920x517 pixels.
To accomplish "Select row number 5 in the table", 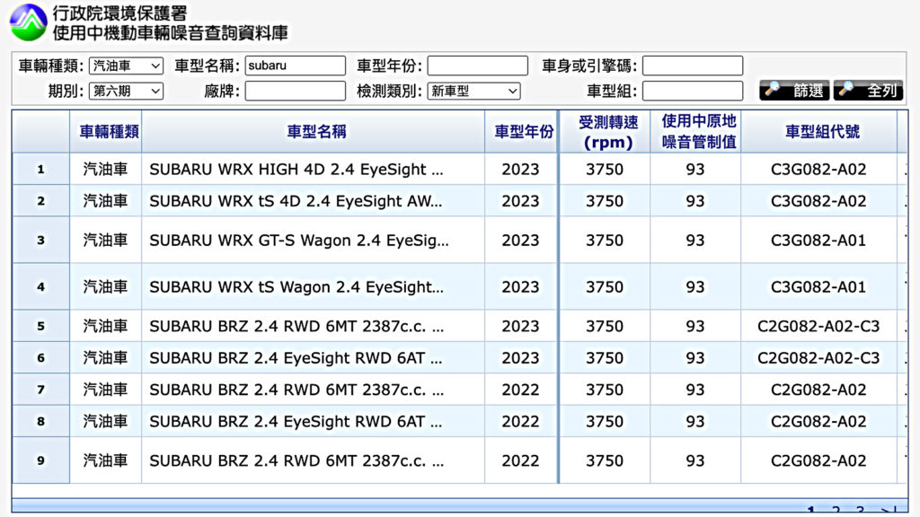I will [41, 326].
